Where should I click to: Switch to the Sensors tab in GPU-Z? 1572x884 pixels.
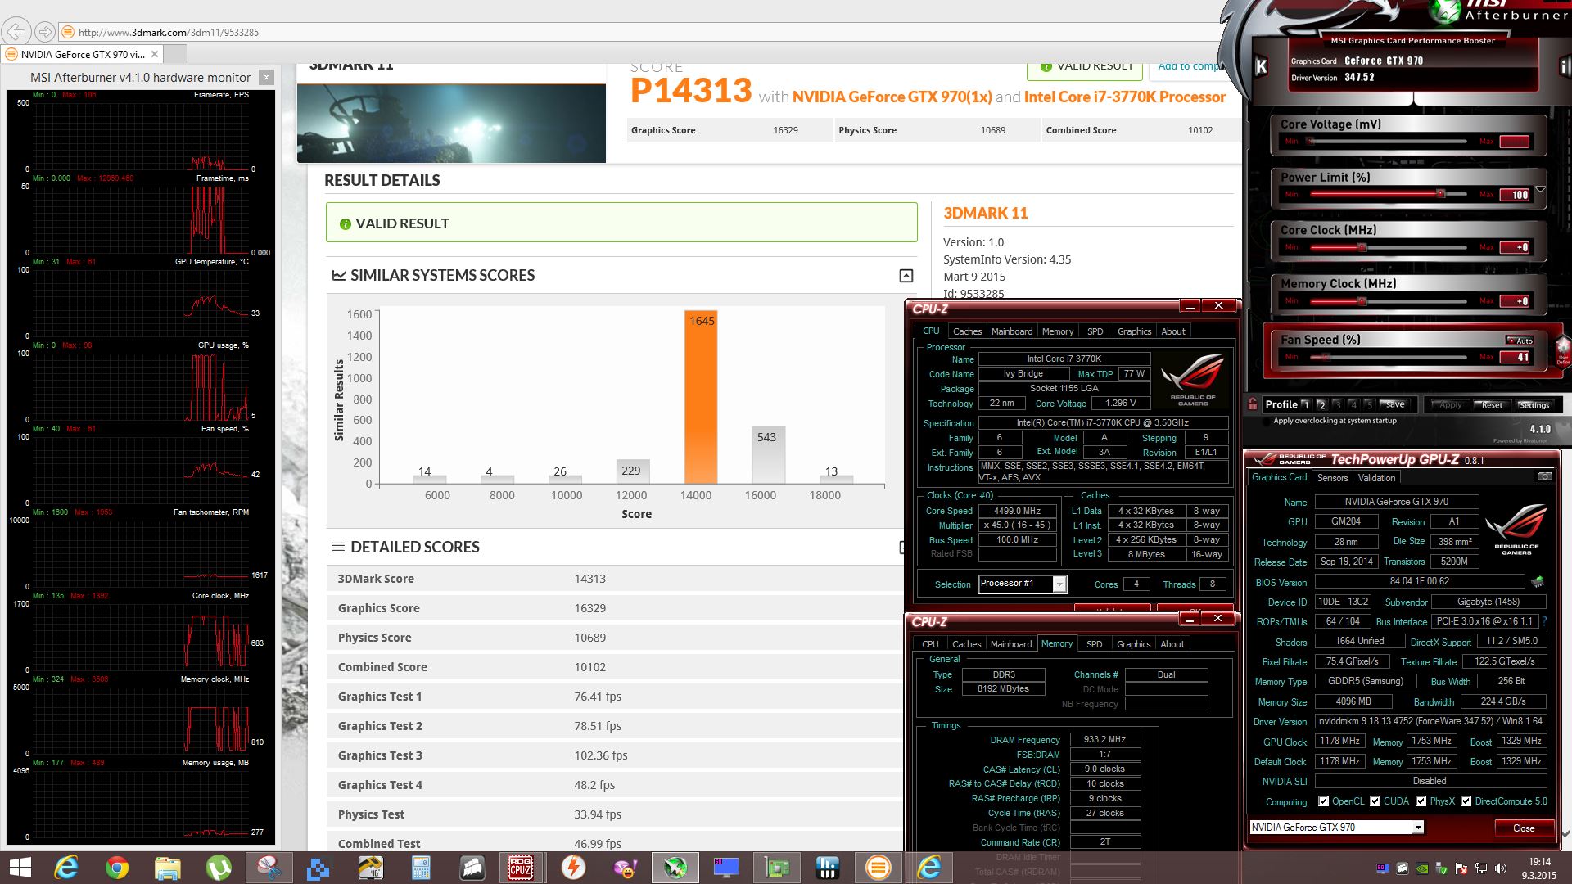tap(1332, 478)
